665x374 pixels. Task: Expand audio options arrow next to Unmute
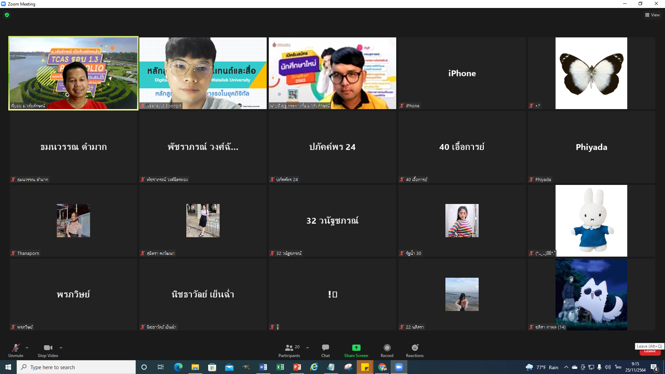tap(27, 347)
